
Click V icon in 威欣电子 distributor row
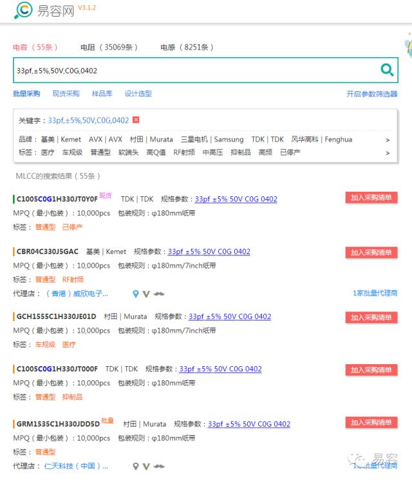point(146,294)
